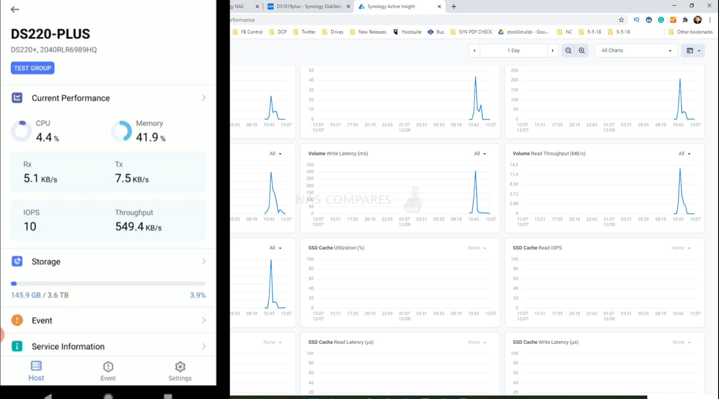Expand the Storage section chevron
Image resolution: width=719 pixels, height=399 pixels.
204,261
